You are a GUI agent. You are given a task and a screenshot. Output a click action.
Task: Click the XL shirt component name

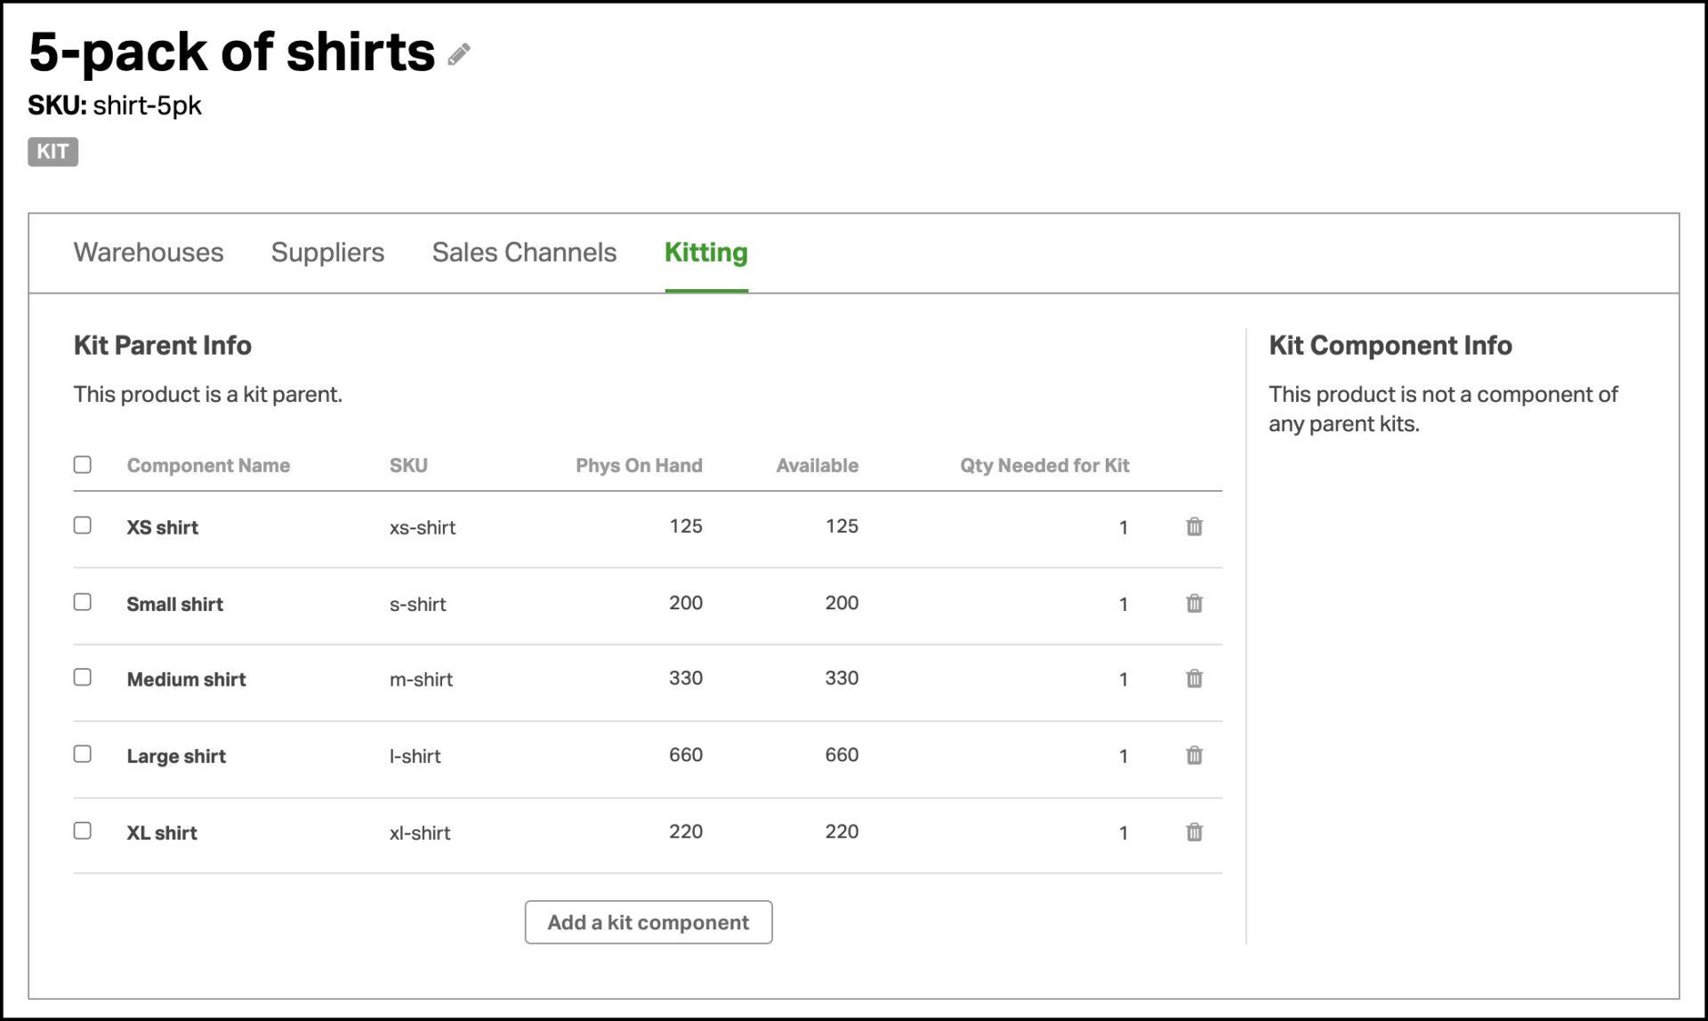point(162,833)
